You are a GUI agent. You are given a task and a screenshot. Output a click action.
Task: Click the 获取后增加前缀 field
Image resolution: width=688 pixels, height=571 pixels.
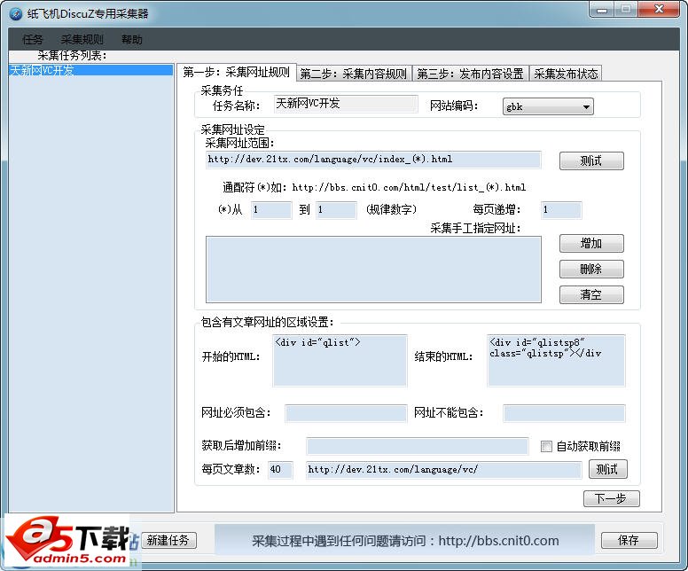pos(418,446)
